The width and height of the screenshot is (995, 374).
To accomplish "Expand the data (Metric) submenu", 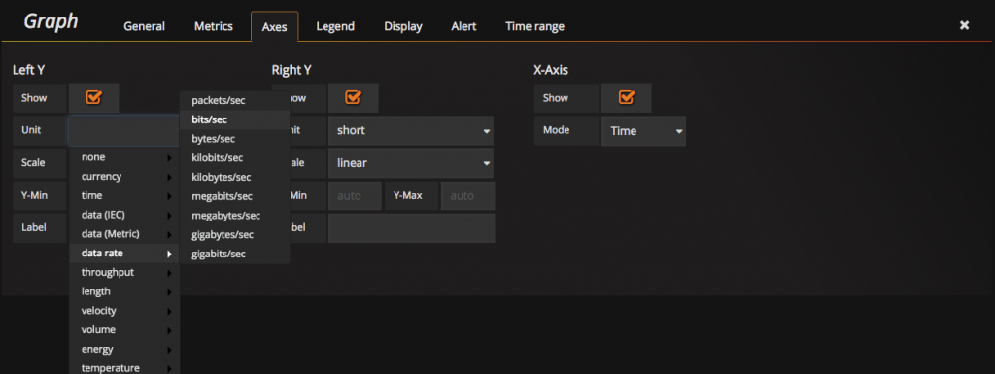I will tap(124, 234).
